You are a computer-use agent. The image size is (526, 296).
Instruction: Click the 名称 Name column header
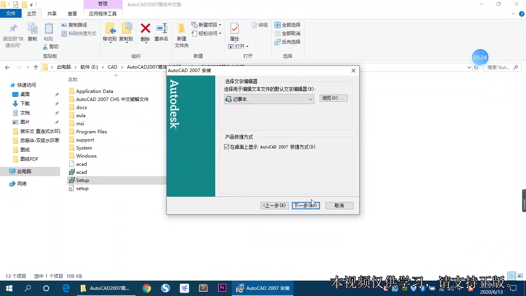click(x=73, y=80)
